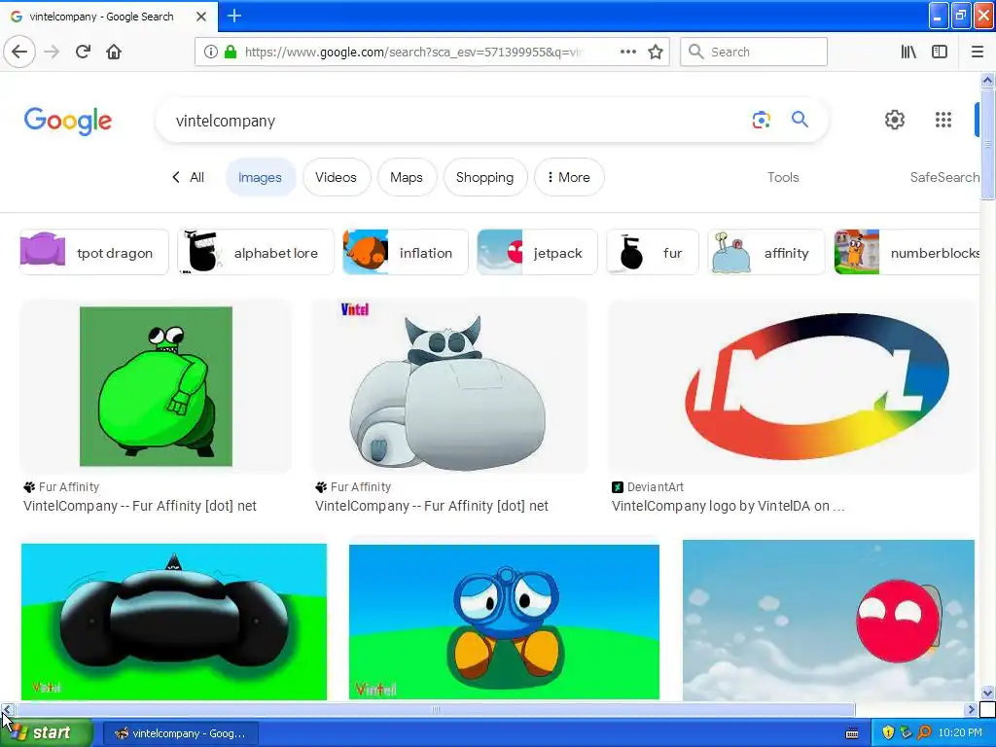Open the blue goggles character image
This screenshot has height=747, width=996.
point(504,622)
